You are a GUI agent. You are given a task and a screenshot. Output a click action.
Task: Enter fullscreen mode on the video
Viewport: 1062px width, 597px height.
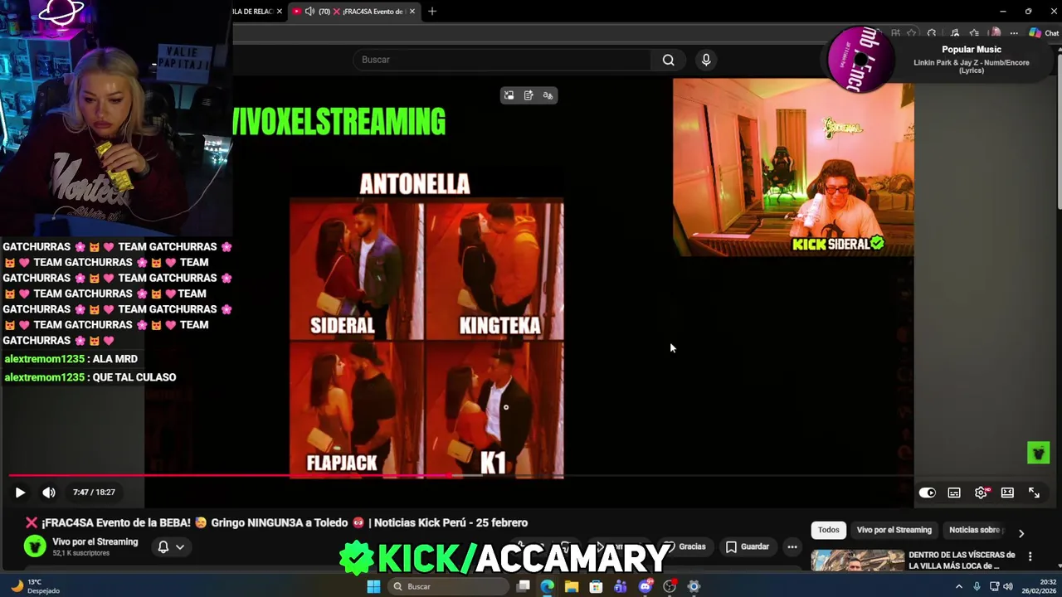1034,493
